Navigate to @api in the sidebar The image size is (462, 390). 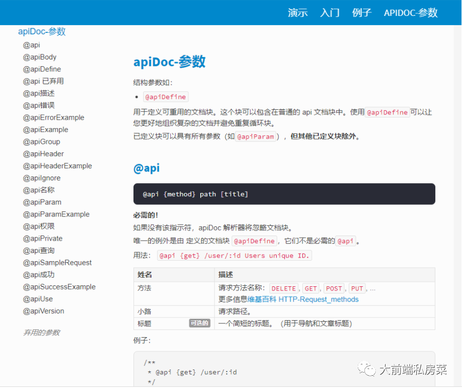tap(31, 45)
